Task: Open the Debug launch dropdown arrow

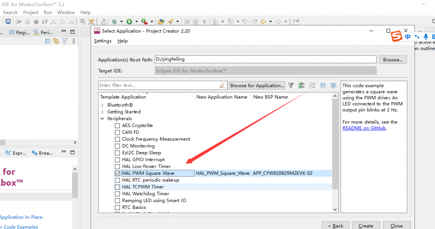Action: [121, 22]
